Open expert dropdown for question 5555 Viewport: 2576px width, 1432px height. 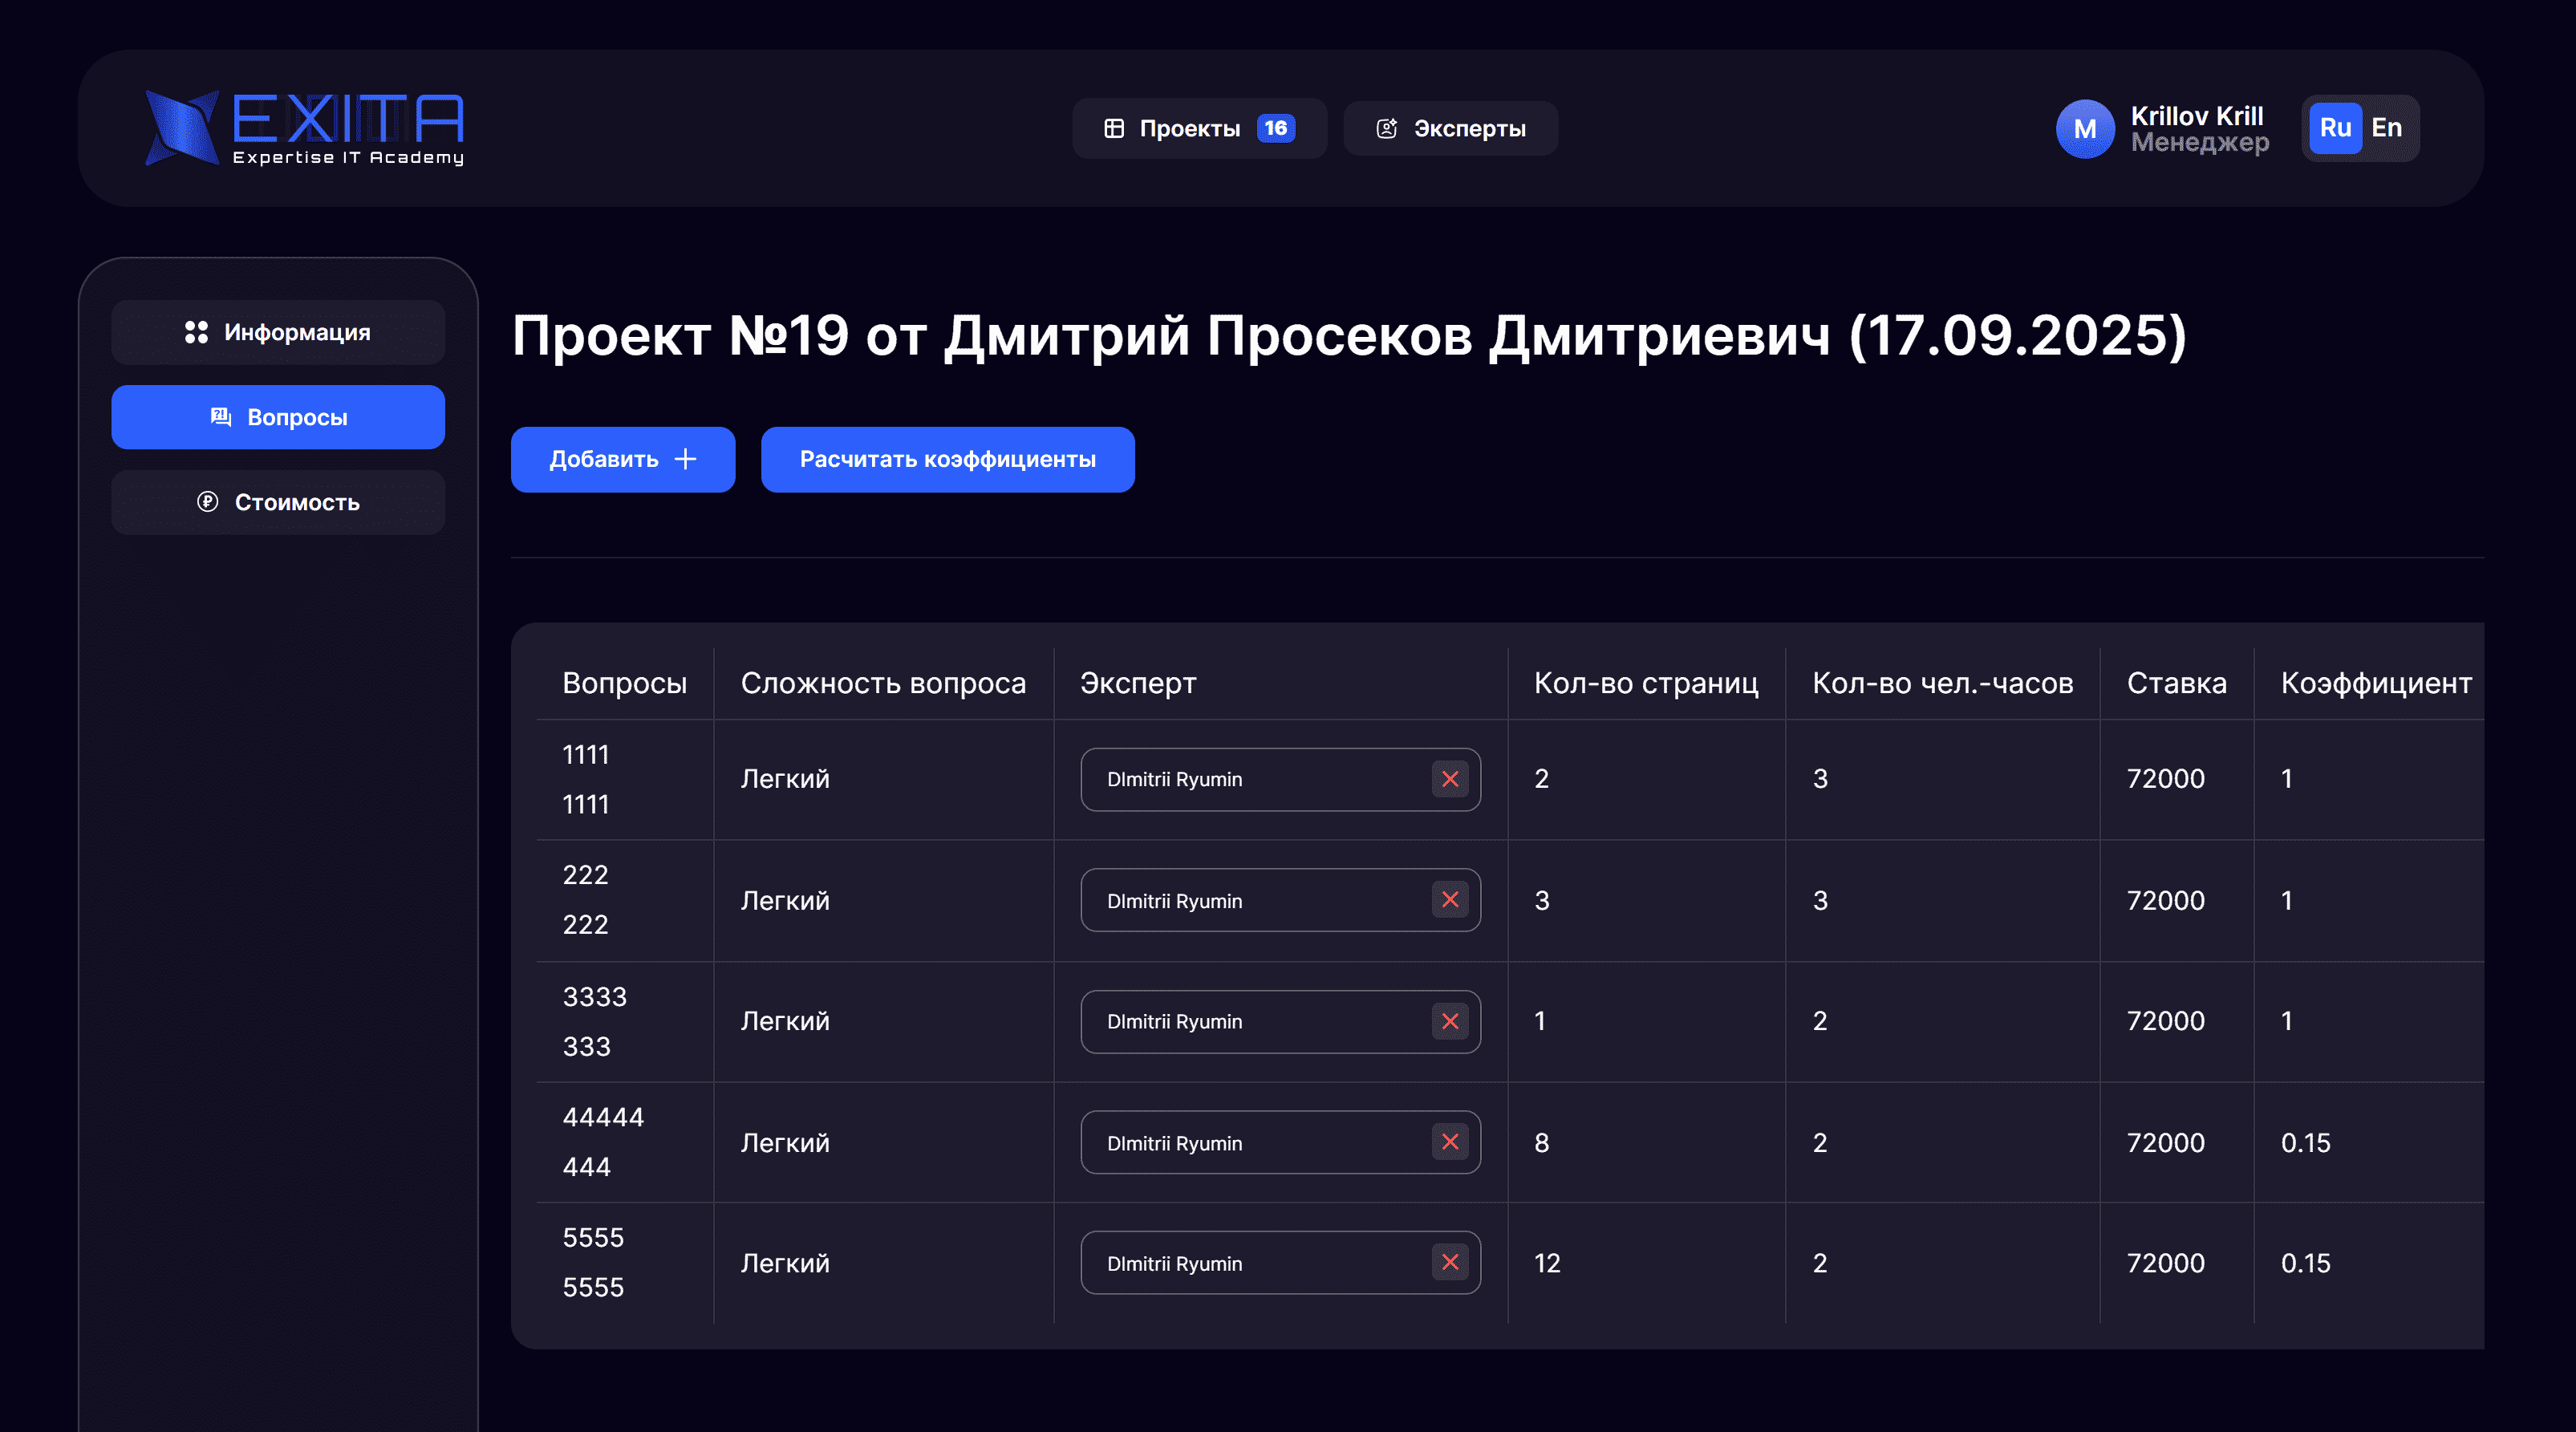pyautogui.click(x=1250, y=1263)
